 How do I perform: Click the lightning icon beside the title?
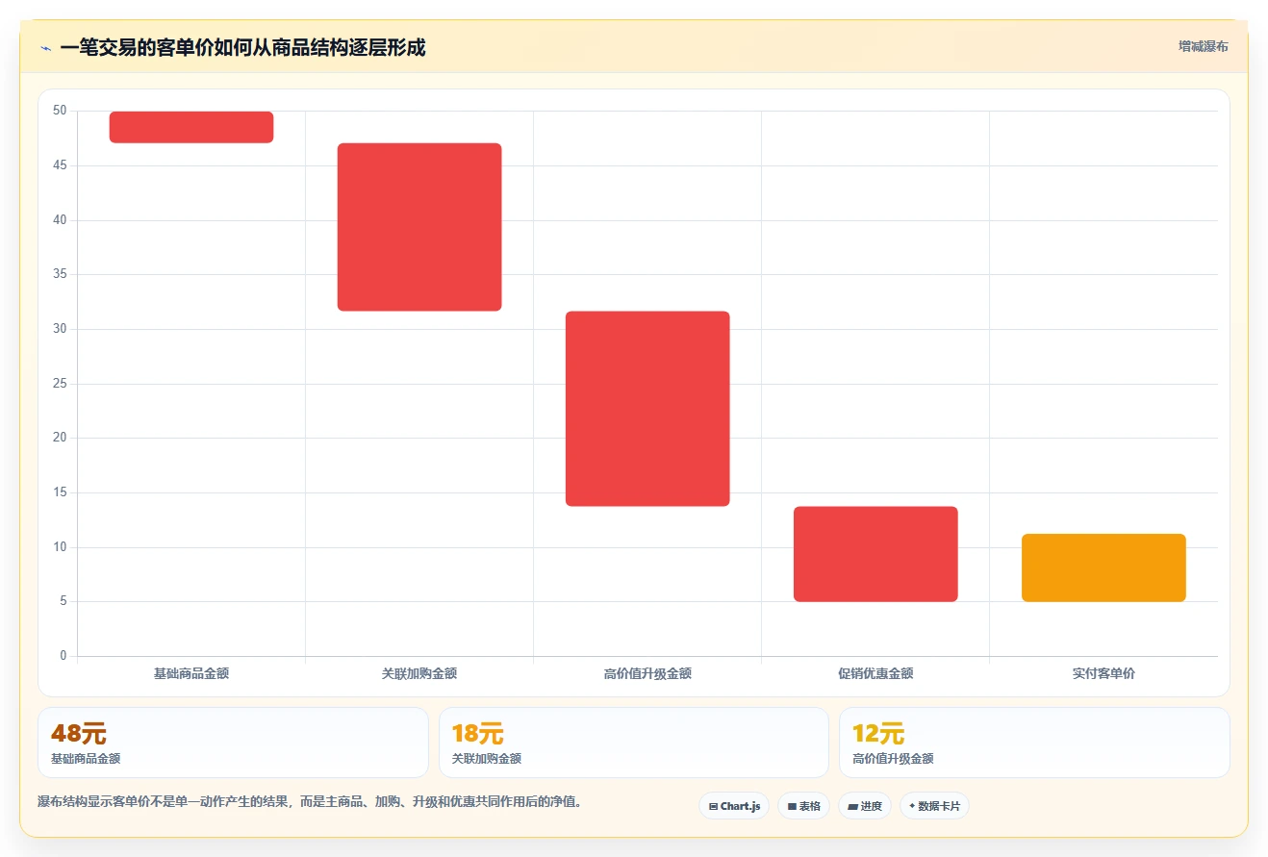pos(45,48)
